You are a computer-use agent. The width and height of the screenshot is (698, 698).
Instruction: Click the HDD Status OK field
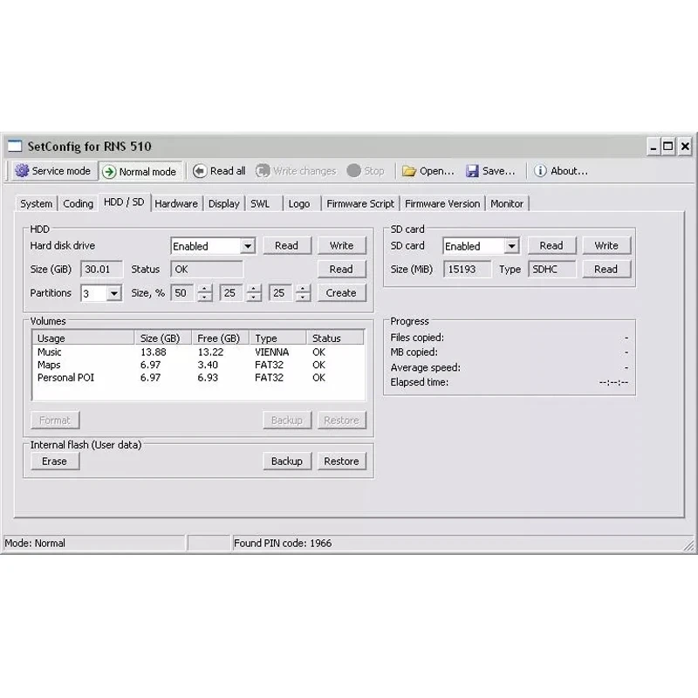click(207, 270)
